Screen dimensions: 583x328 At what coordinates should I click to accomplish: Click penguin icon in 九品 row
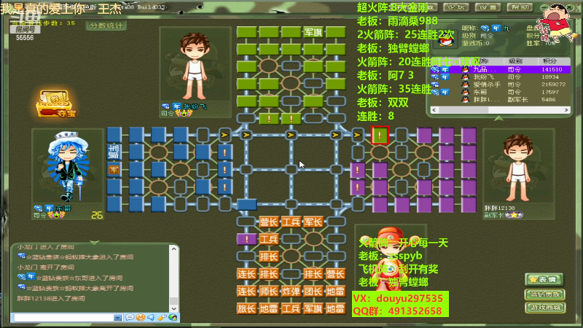tap(465, 69)
